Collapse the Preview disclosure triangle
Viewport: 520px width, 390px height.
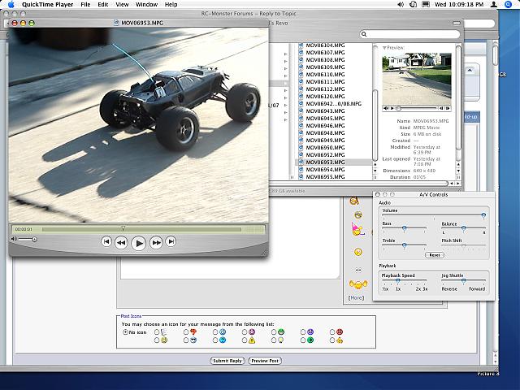383,47
